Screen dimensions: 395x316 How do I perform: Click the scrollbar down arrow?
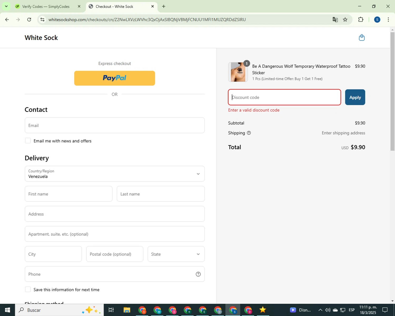[x=392, y=301]
